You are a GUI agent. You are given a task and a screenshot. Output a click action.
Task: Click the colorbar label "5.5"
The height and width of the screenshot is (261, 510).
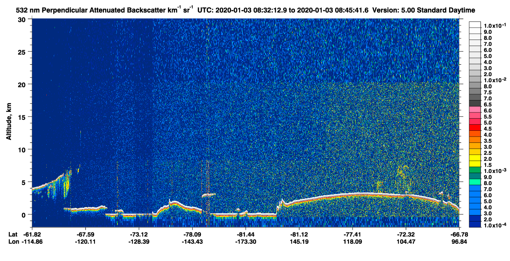(488, 117)
